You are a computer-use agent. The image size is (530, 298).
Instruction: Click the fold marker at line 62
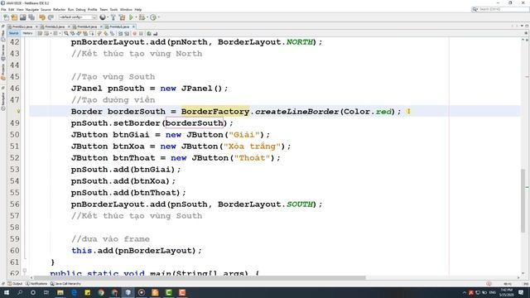(x=25, y=271)
